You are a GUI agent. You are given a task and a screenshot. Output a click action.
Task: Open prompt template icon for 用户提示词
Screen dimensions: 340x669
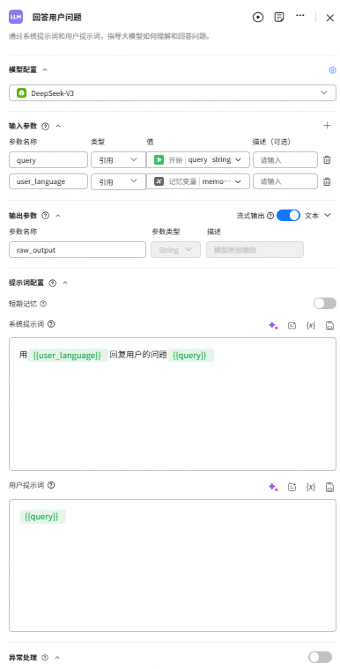292,488
